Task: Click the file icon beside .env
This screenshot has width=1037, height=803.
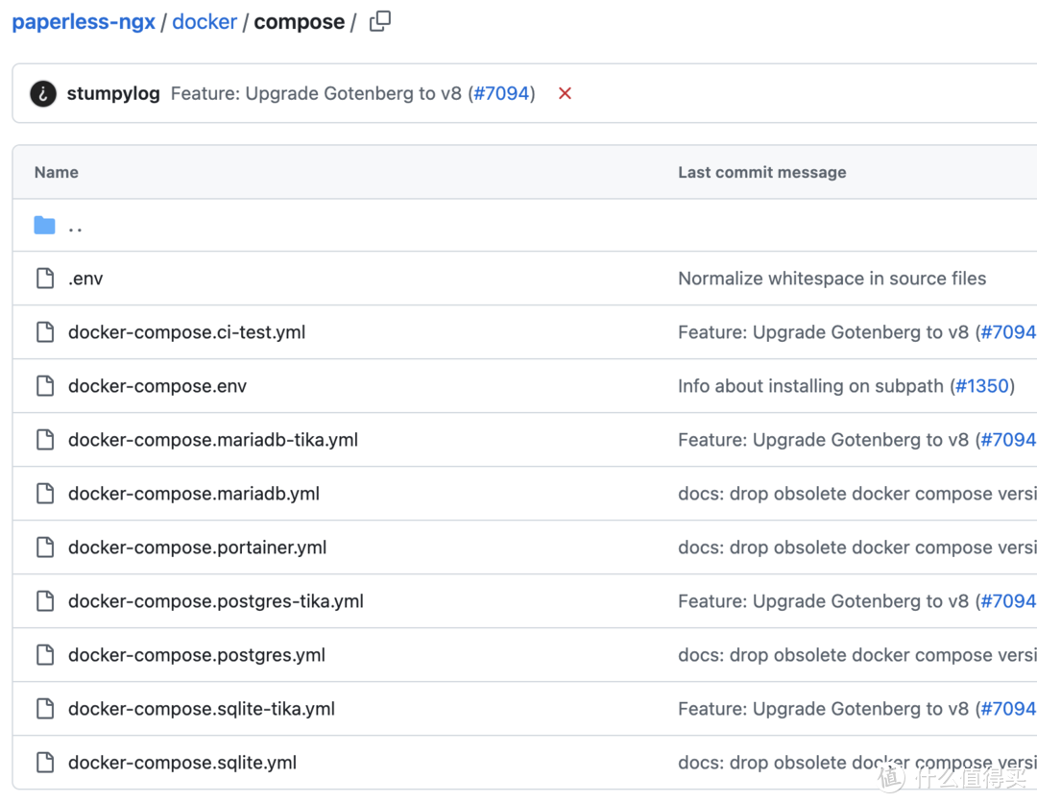Action: coord(44,279)
